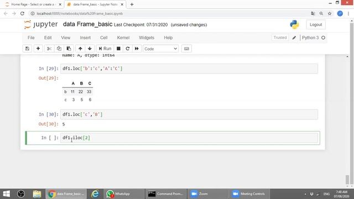This screenshot has height=199, width=354.
Task: Click table cell value 33
Action: point(89,92)
